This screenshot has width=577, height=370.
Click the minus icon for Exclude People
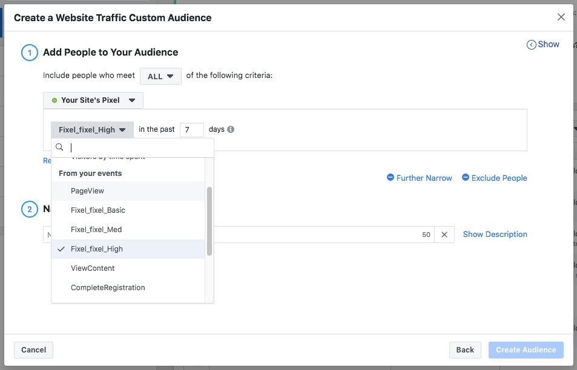(466, 178)
